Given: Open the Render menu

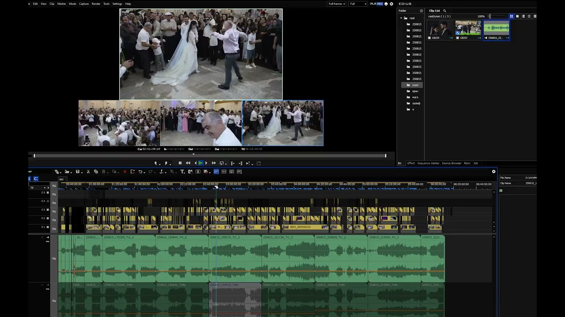Looking at the screenshot, I should point(96,4).
